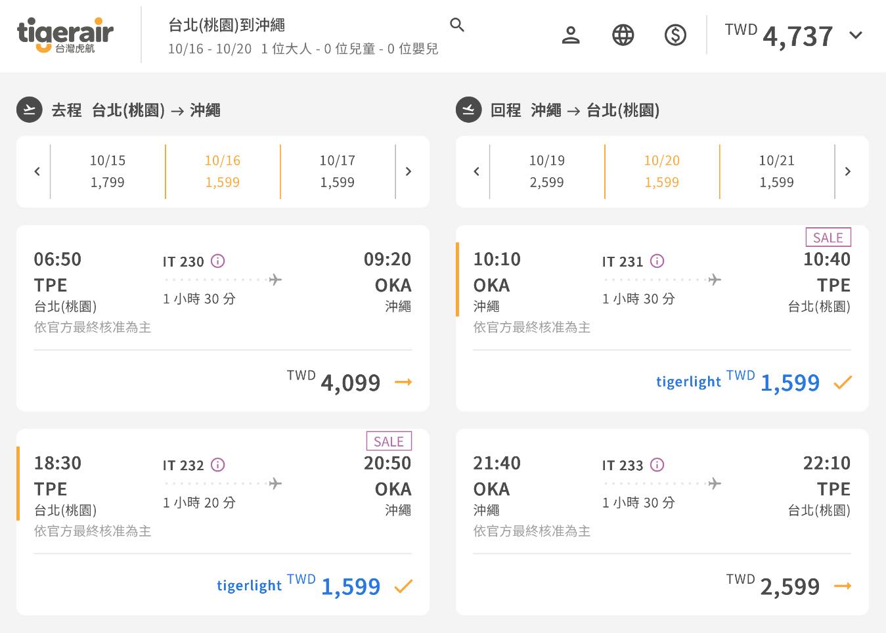The width and height of the screenshot is (886, 633).
Task: Go to tigerair homepage via logo
Action: [65, 35]
